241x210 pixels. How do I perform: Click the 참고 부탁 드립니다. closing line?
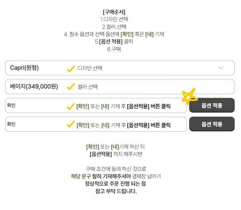(x=116, y=191)
